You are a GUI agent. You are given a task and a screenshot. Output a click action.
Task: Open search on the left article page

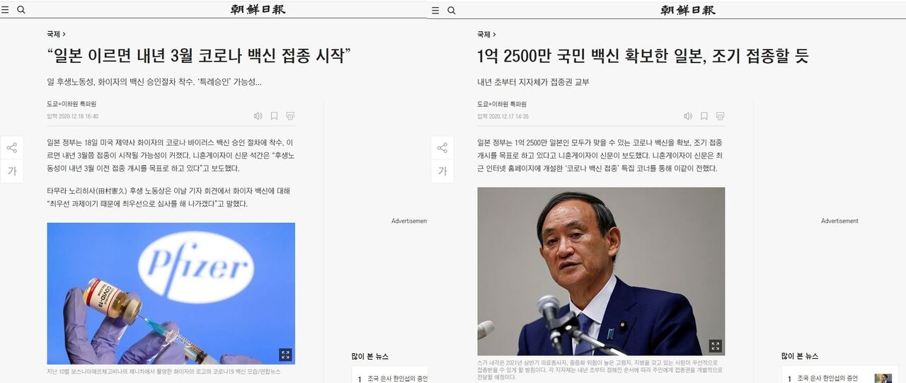(21, 10)
